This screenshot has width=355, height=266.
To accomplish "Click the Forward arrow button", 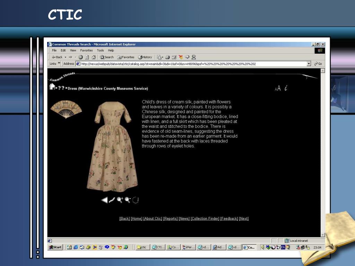I will tap(70, 57).
